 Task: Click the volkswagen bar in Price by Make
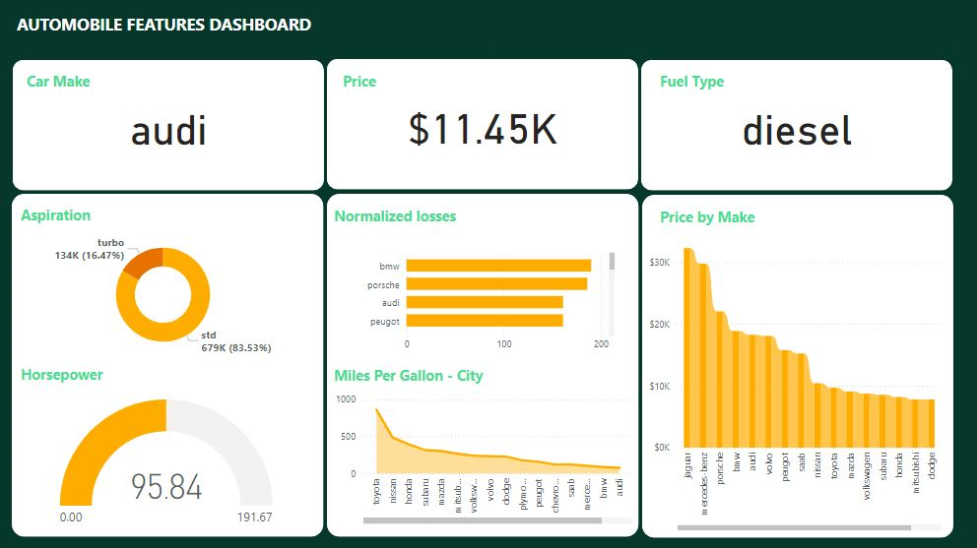(866, 420)
